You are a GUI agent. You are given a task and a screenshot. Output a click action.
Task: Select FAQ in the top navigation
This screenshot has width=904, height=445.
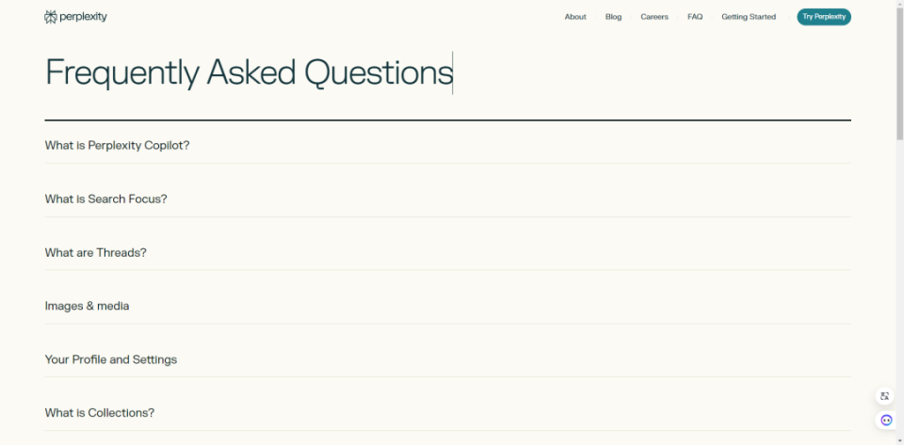(x=695, y=17)
